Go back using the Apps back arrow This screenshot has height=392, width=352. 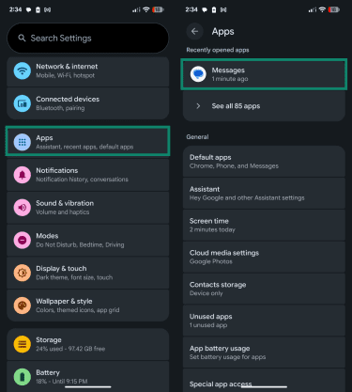click(194, 31)
